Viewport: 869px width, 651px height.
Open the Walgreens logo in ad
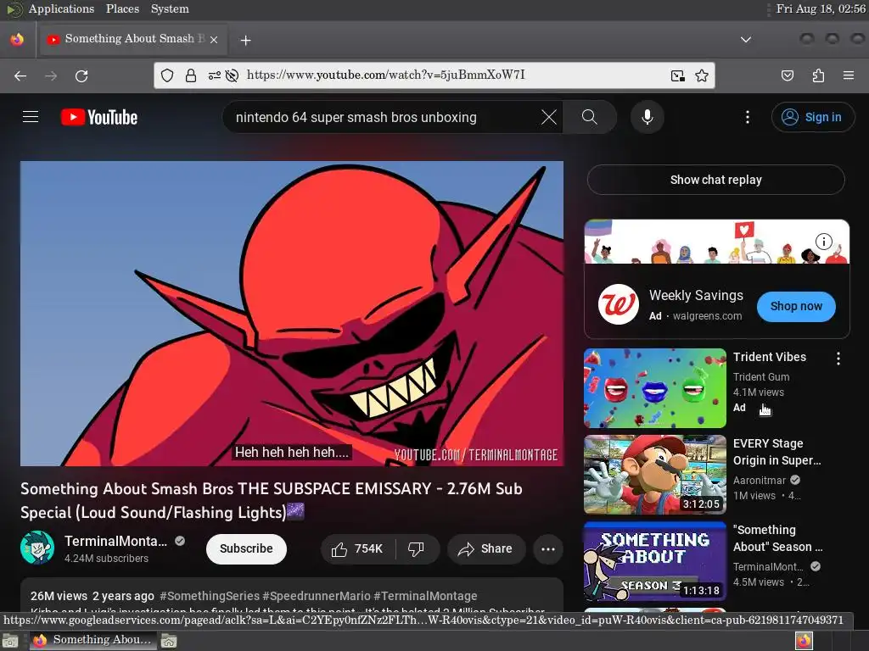pyautogui.click(x=618, y=304)
